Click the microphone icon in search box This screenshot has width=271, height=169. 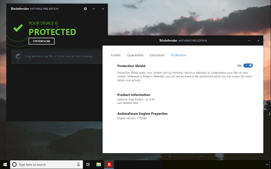(x=78, y=165)
